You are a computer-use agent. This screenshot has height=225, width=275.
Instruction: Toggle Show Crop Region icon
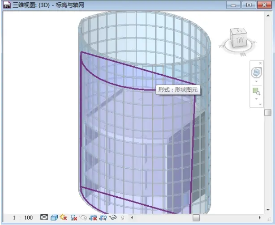pyautogui.click(x=103, y=218)
